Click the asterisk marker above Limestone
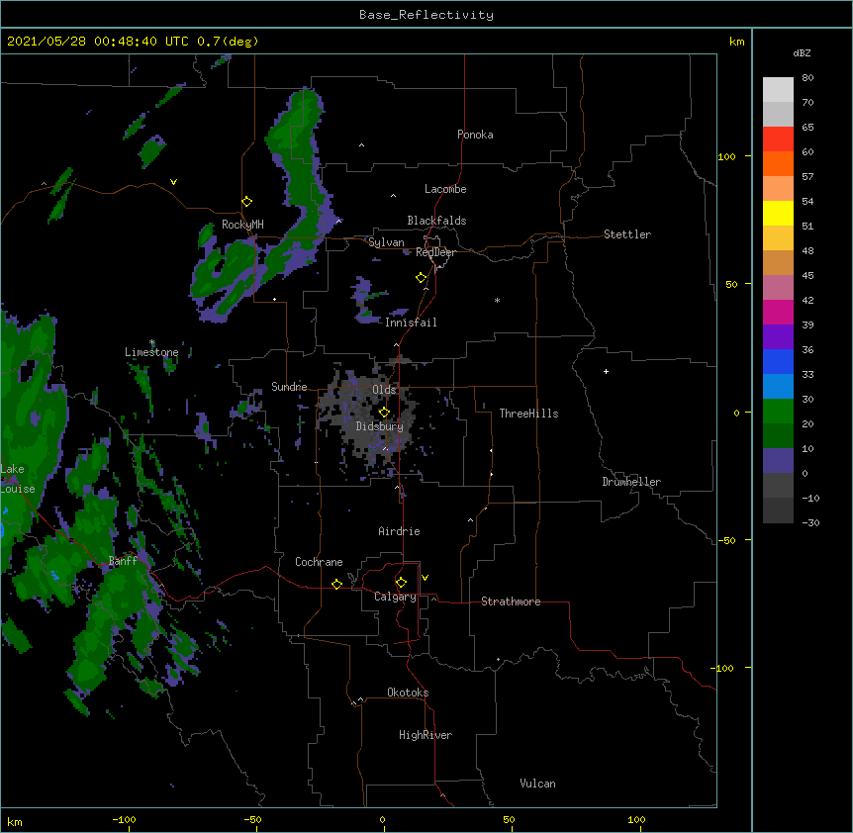This screenshot has height=833, width=853. tap(152, 342)
